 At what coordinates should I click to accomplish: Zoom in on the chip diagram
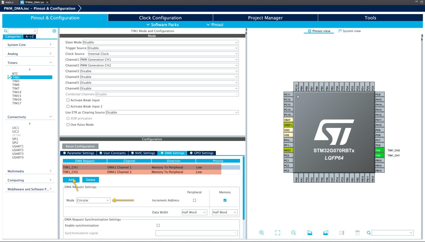[x=261, y=233]
